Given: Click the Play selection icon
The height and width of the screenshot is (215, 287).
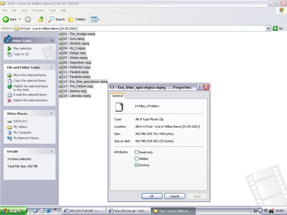Looking at the screenshot, I should tap(10, 48).
